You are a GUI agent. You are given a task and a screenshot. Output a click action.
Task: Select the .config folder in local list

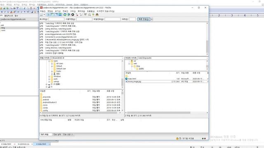click(x=45, y=111)
